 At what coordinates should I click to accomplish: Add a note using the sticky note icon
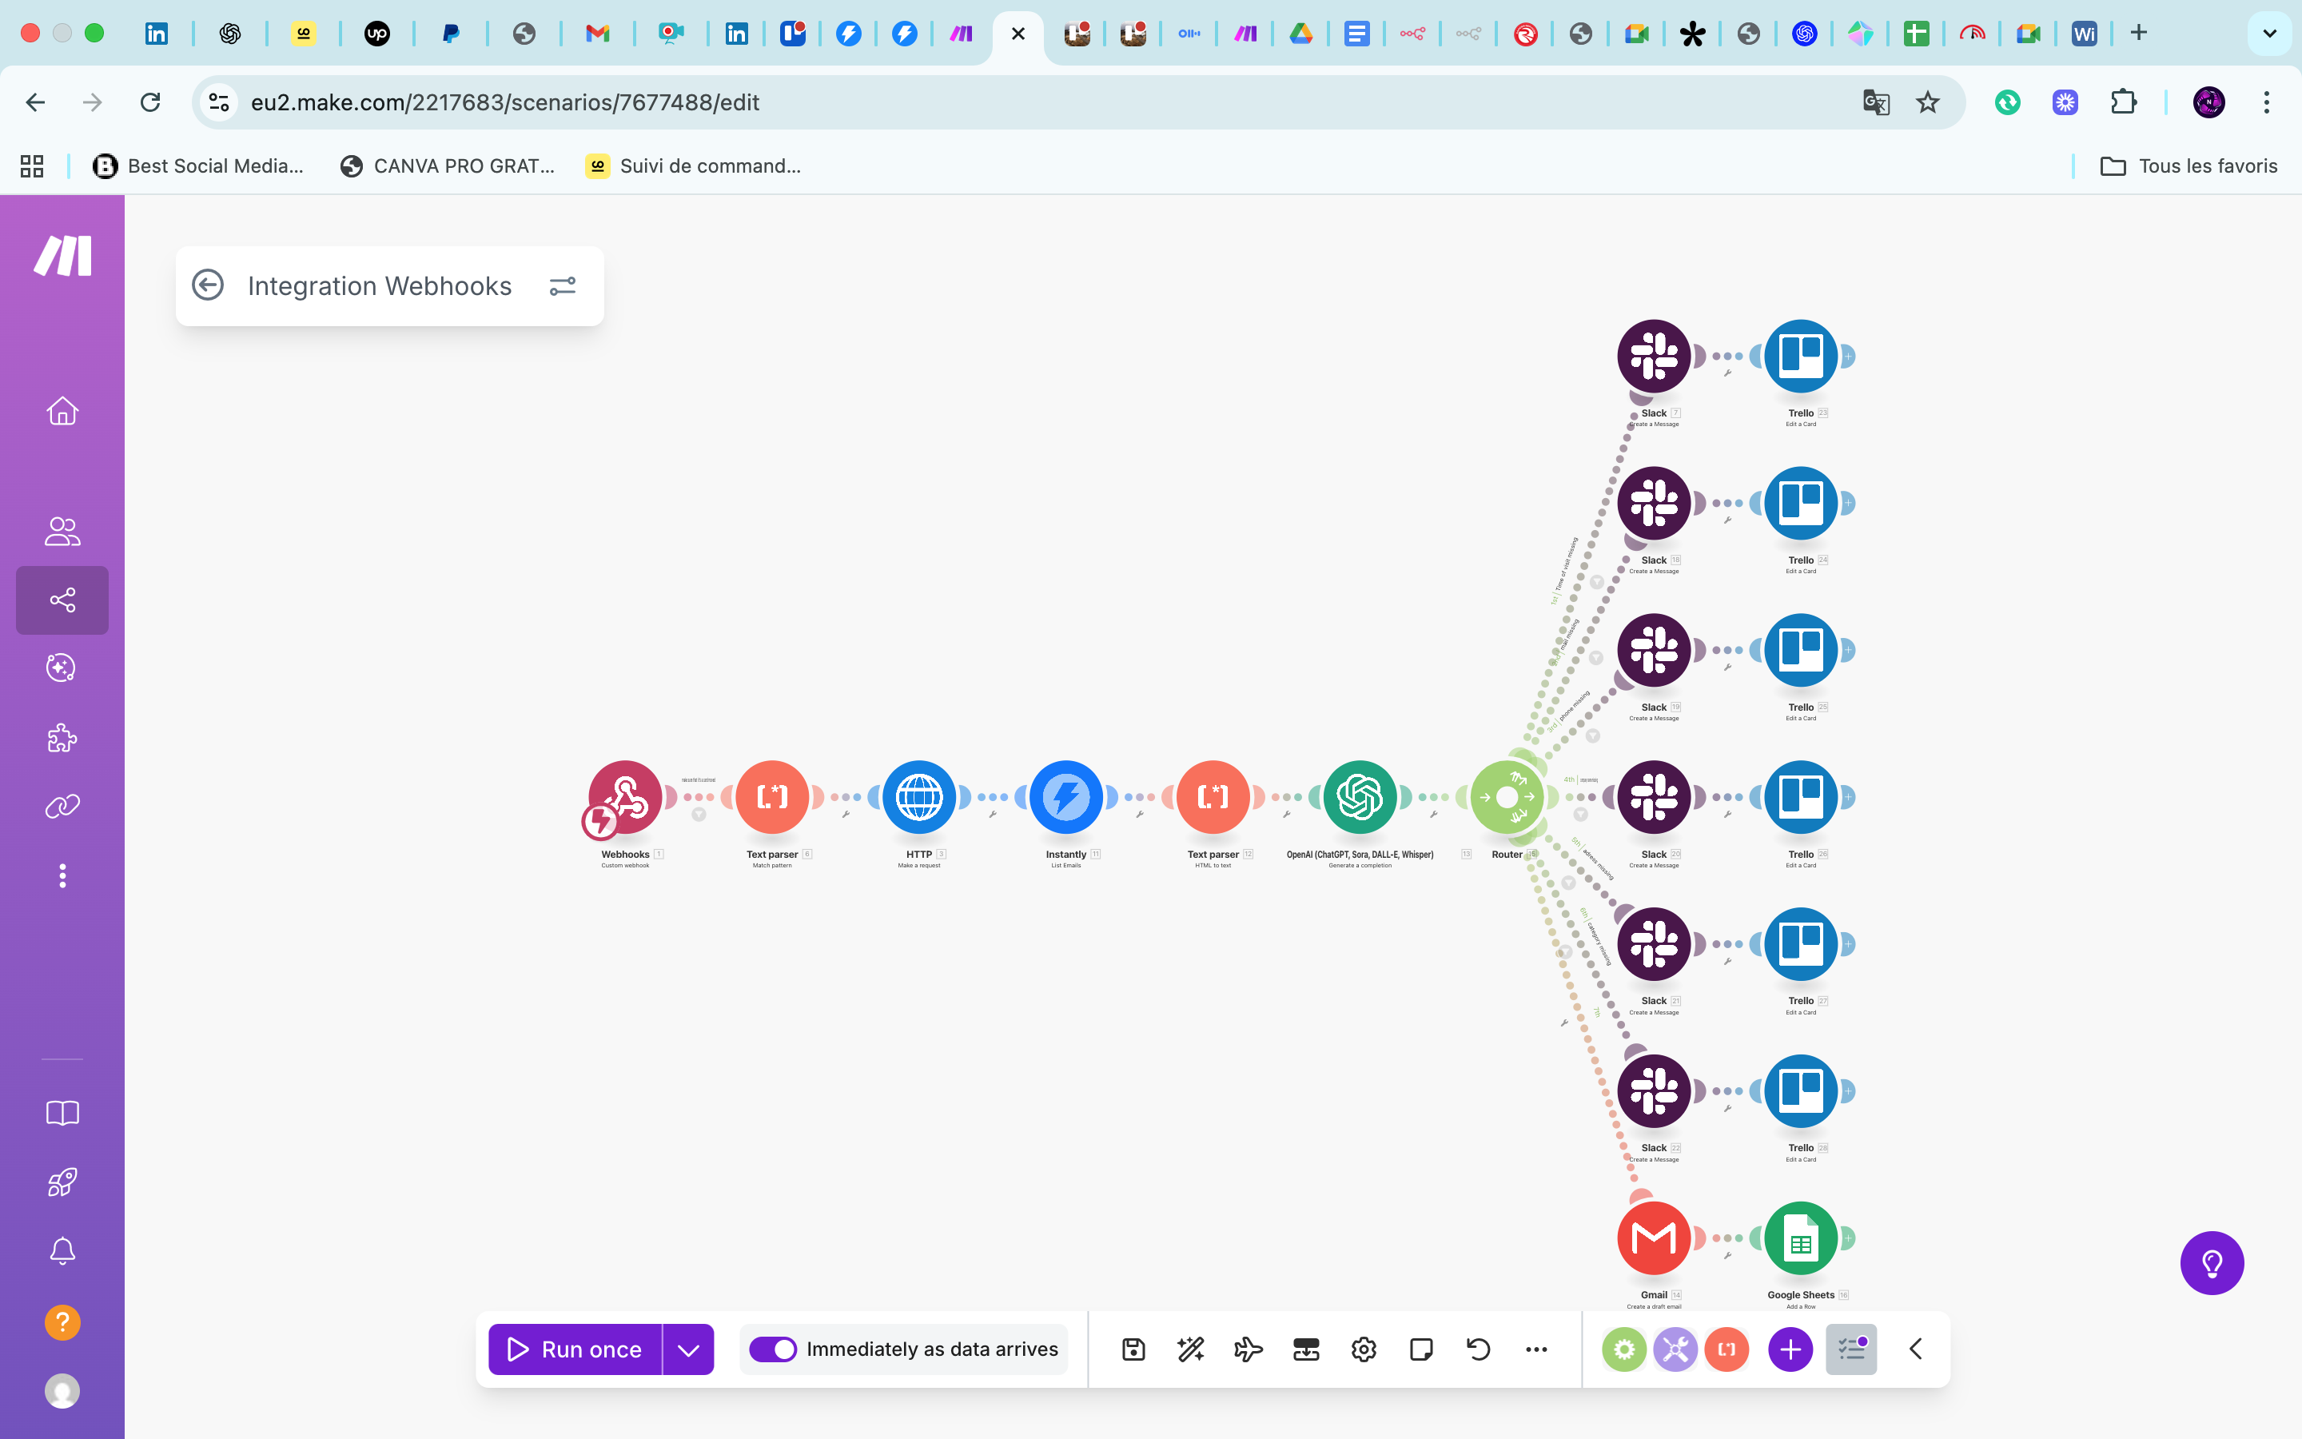point(1421,1349)
